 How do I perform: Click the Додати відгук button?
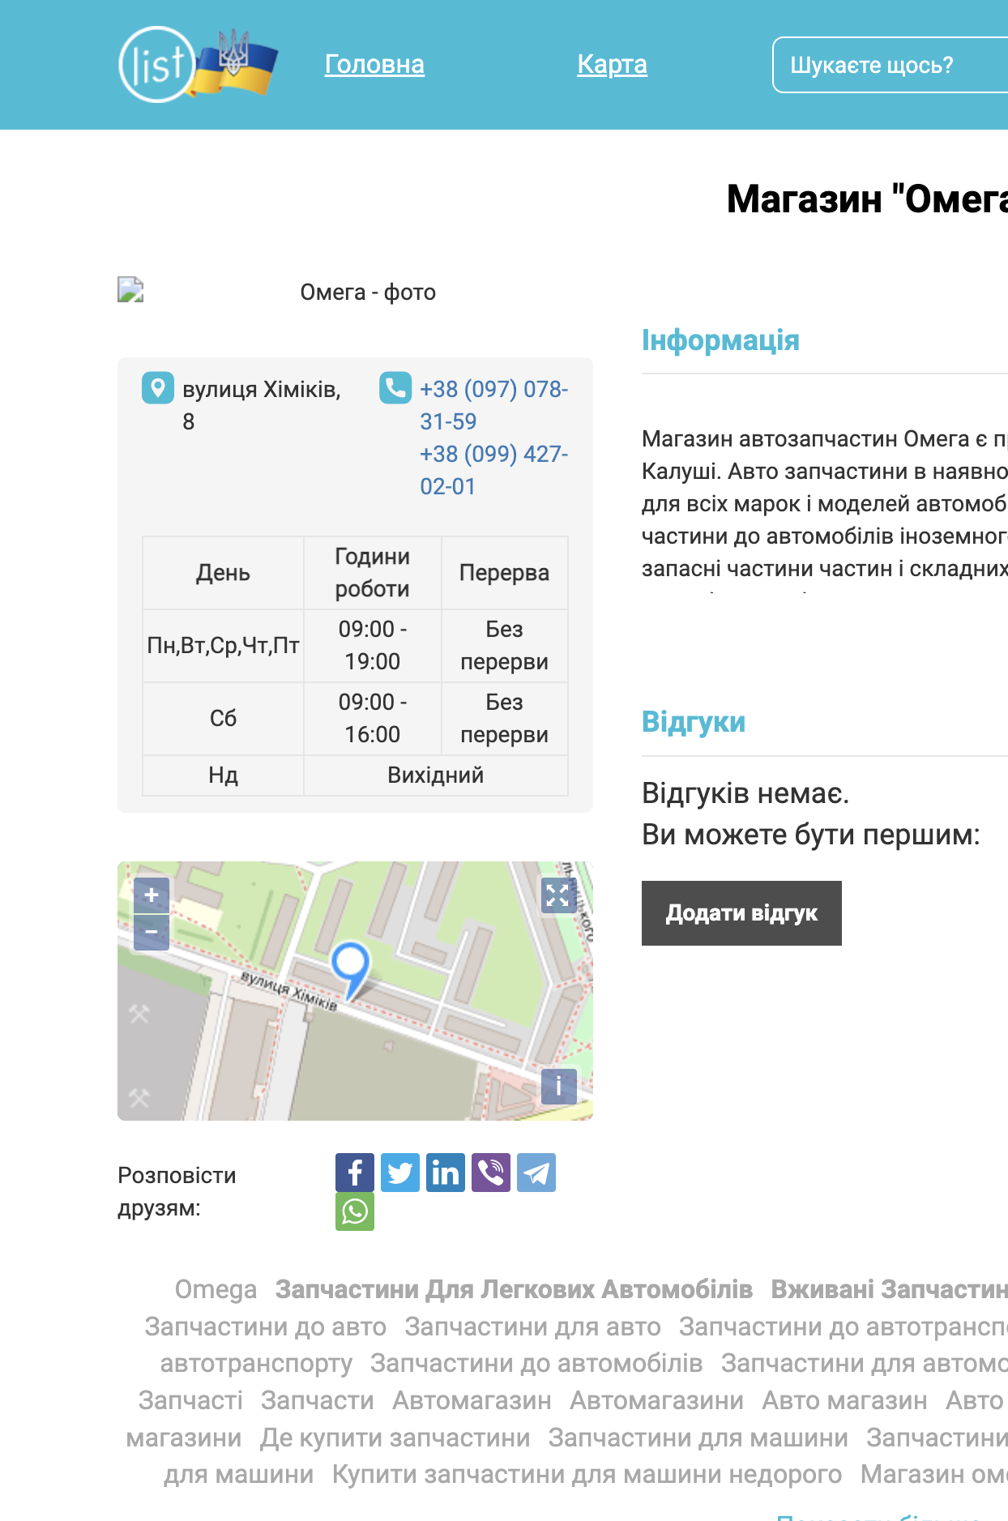(741, 913)
